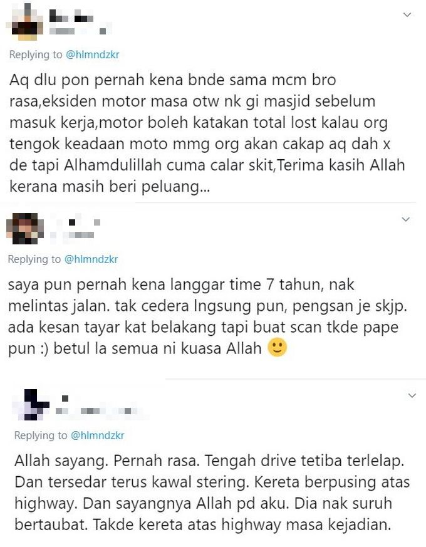The image size is (426, 547).
Task: Click the 'Replying to' label above 'Allah sayang'
Action: point(41,435)
